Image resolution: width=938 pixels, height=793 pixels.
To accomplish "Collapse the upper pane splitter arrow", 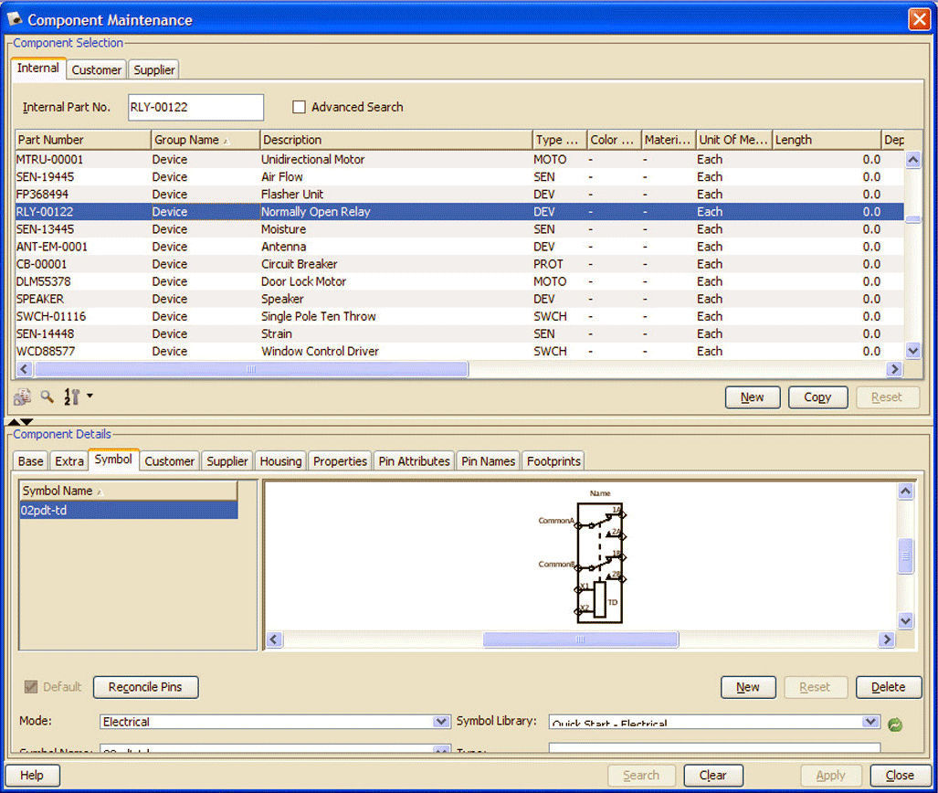I will 14,422.
